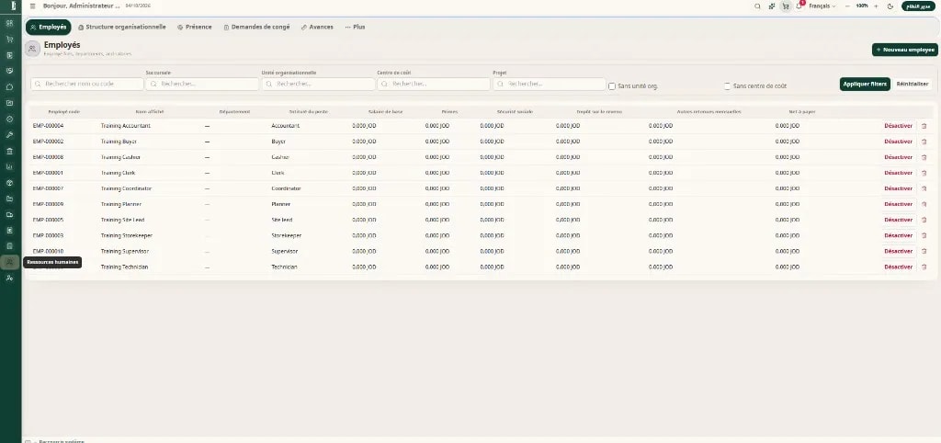
Task: Open the Projet search dropdown
Action: 550,84
